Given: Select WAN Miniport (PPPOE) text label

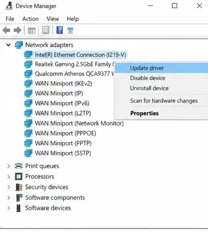Looking at the screenshot, I should click(x=65, y=133).
